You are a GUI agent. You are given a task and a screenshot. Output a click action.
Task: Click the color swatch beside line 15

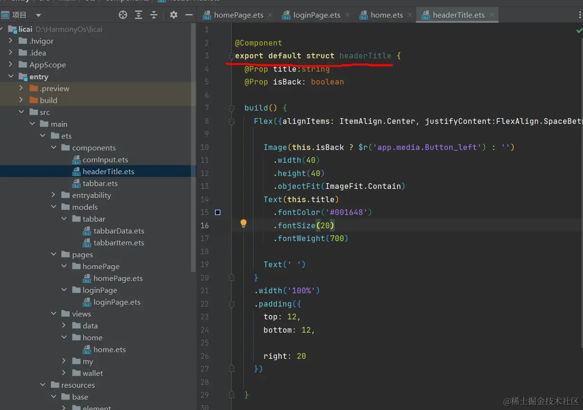[x=217, y=212]
